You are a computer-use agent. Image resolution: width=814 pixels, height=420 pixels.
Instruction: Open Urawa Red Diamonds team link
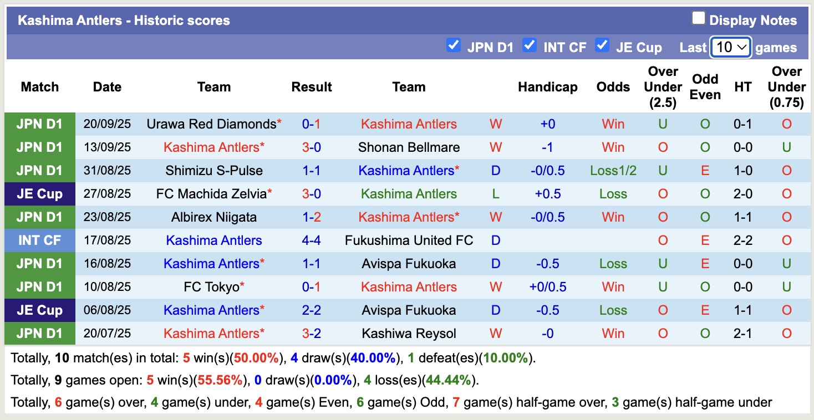pyautogui.click(x=211, y=124)
